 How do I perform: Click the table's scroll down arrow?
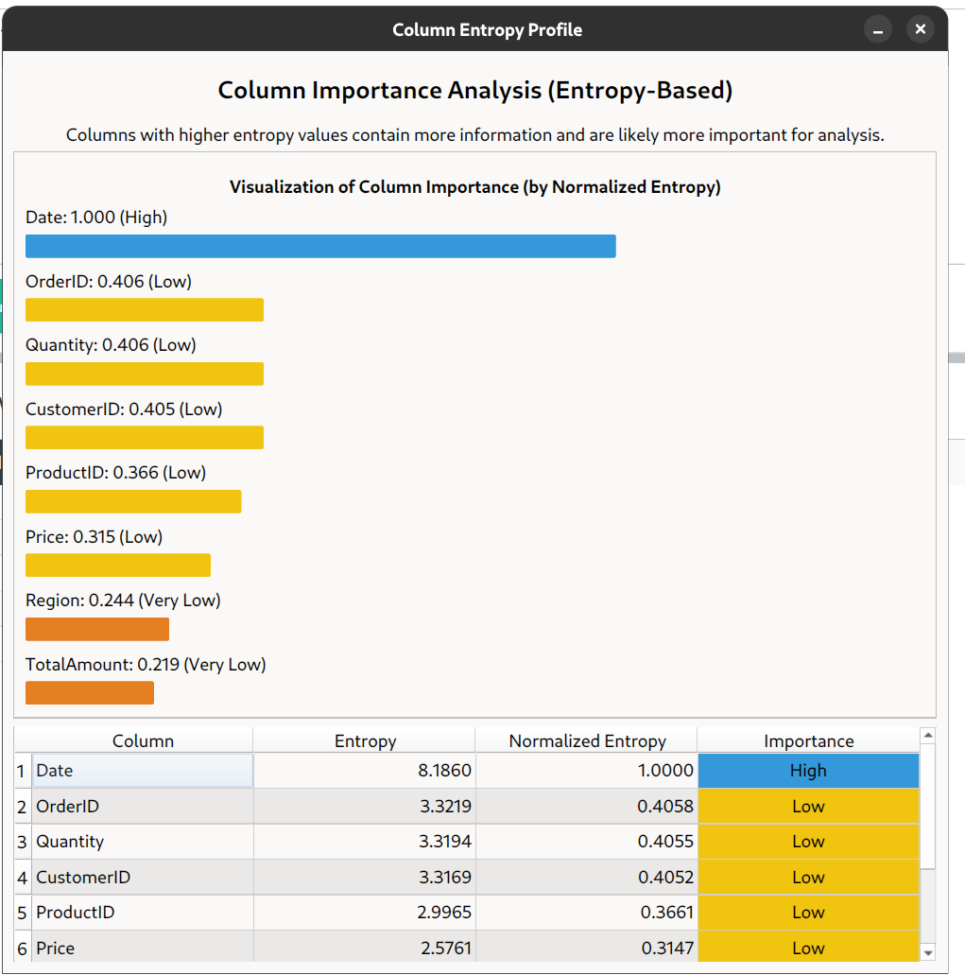[x=927, y=952]
